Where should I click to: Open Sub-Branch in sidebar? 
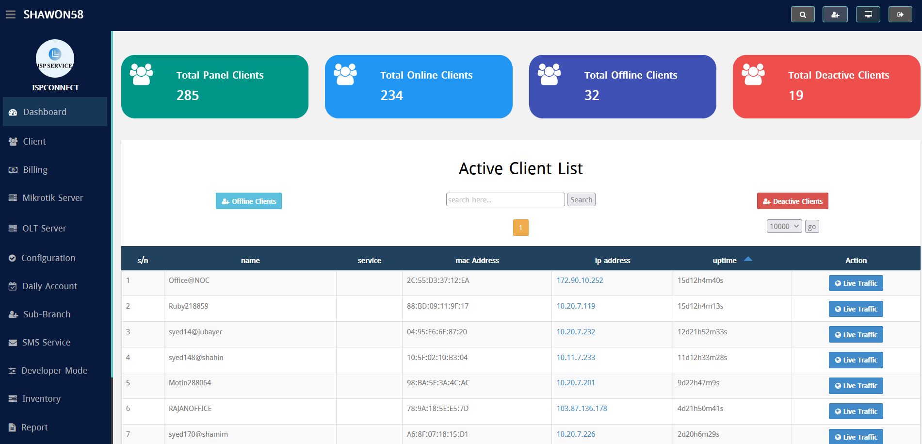point(55,314)
